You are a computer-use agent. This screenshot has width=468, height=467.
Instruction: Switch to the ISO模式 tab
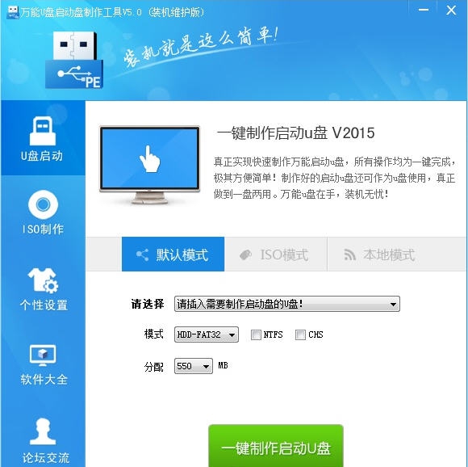pyautogui.click(x=275, y=255)
